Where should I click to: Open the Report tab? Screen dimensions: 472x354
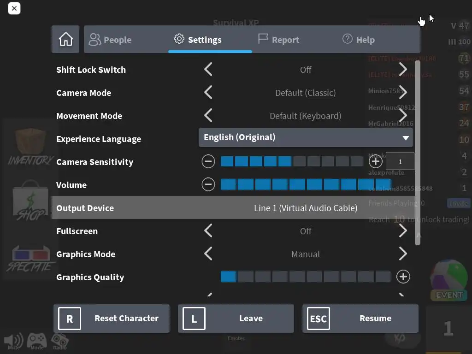pos(294,40)
